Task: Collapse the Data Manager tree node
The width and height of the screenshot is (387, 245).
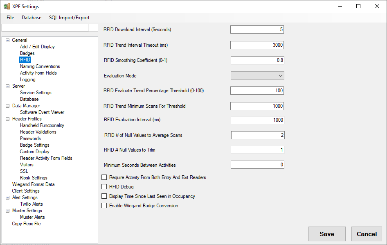Action: 8,106
